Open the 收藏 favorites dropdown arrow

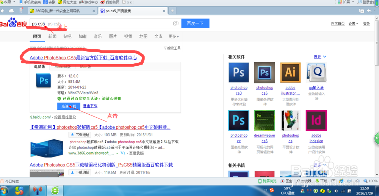(14, 2)
